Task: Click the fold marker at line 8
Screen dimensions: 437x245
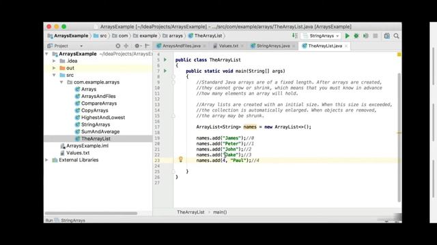Action: 173,77
